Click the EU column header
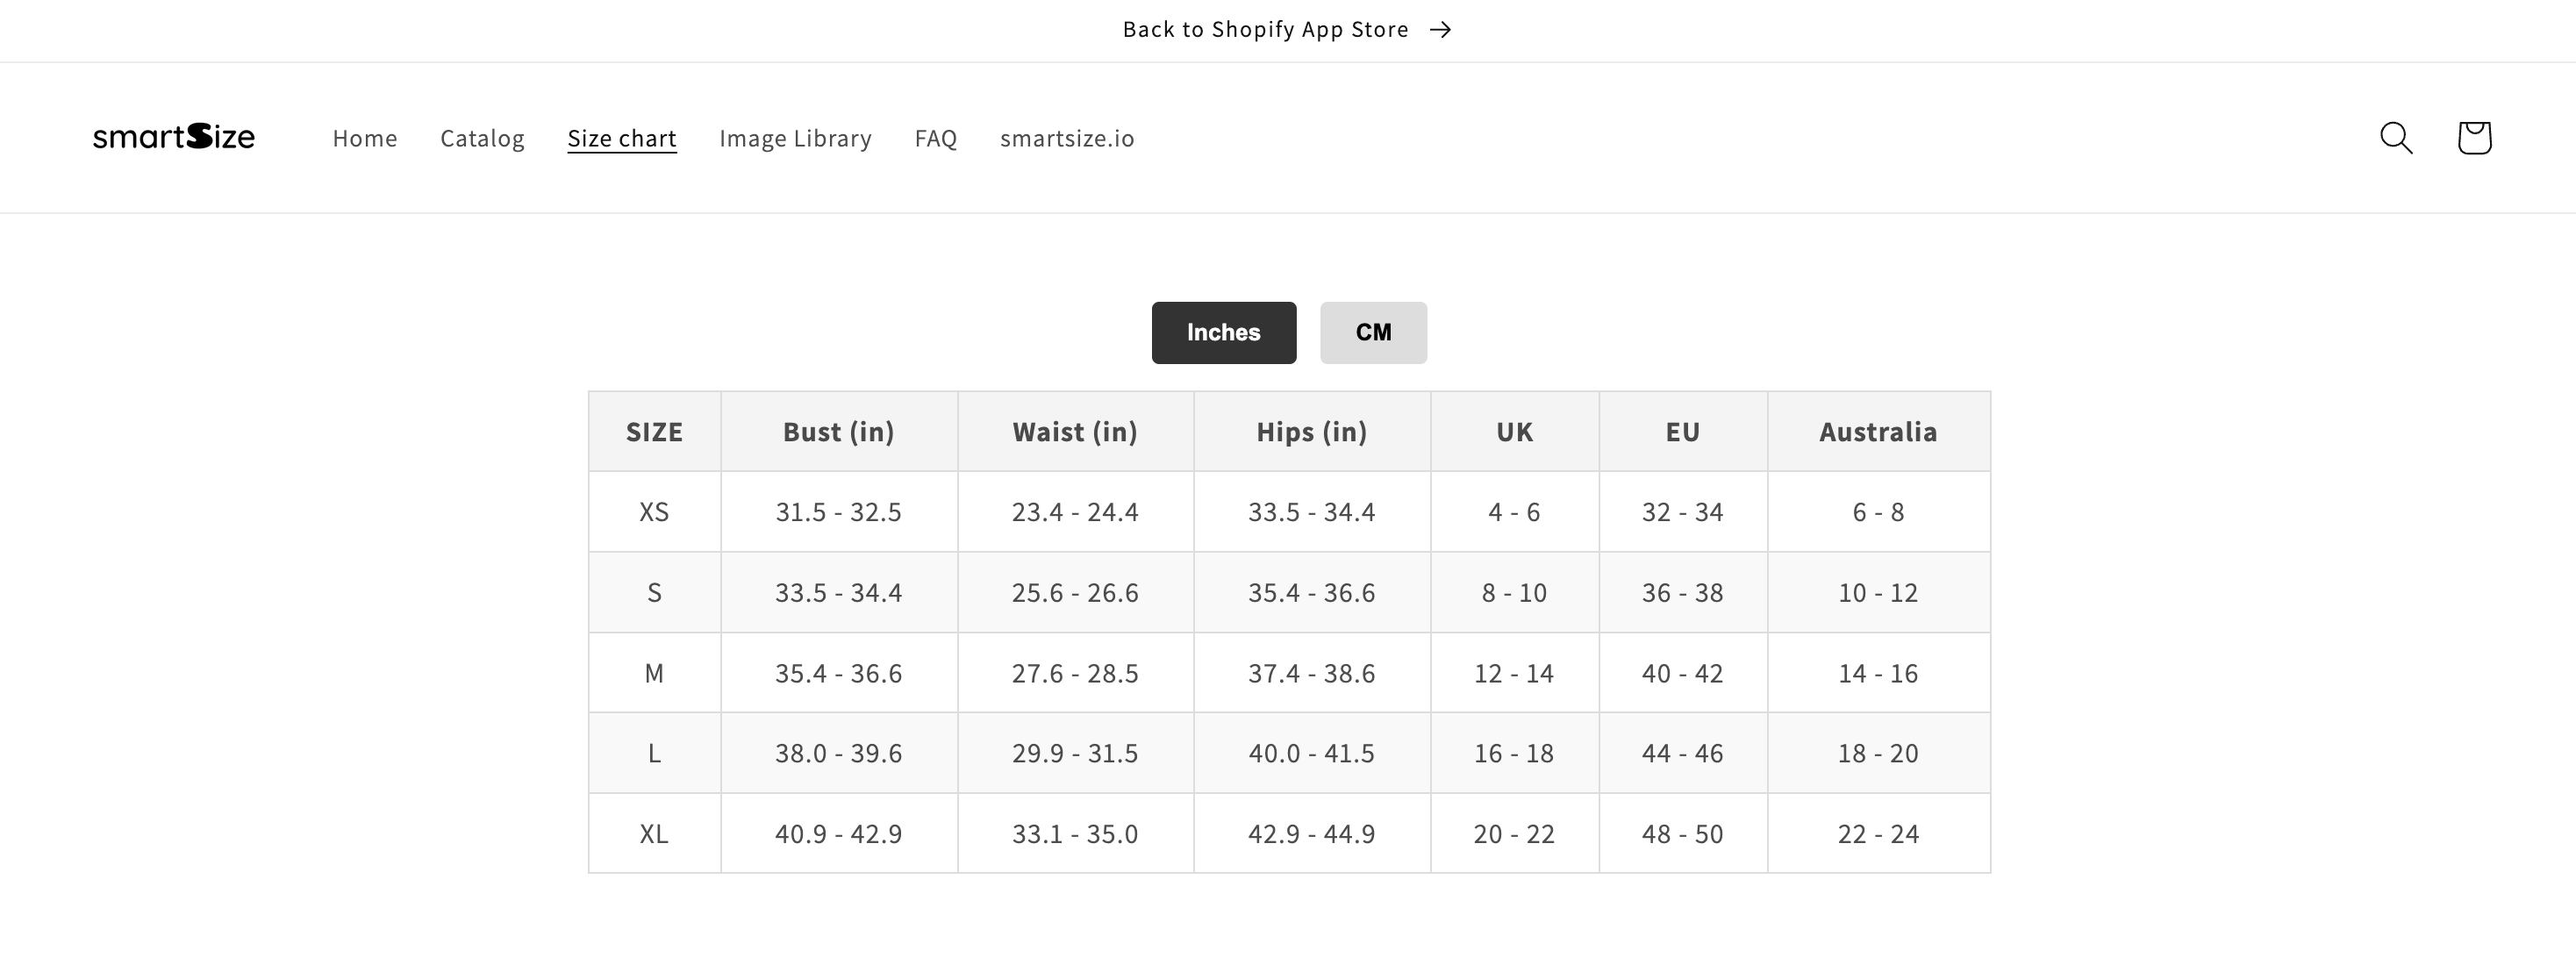This screenshot has height=958, width=2576. 1682,432
